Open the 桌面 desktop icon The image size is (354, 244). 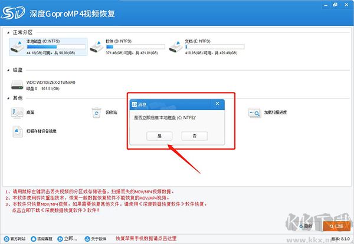click(x=17, y=113)
